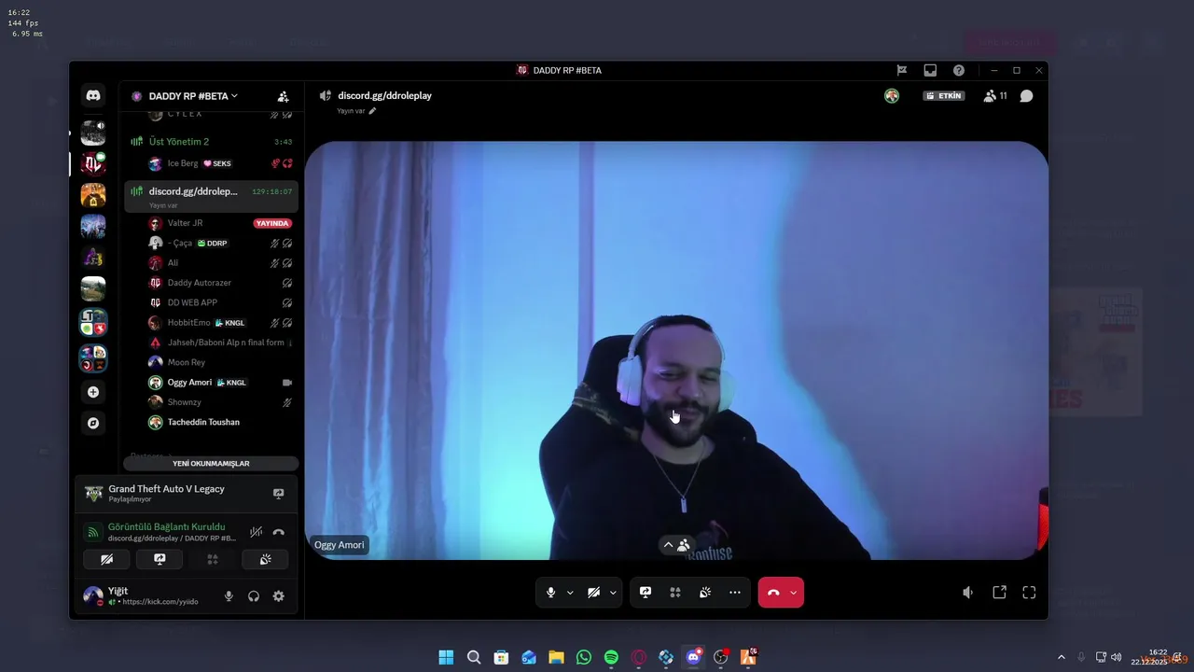
Task: Open Yiğit's user profile avatar
Action: coord(92,595)
